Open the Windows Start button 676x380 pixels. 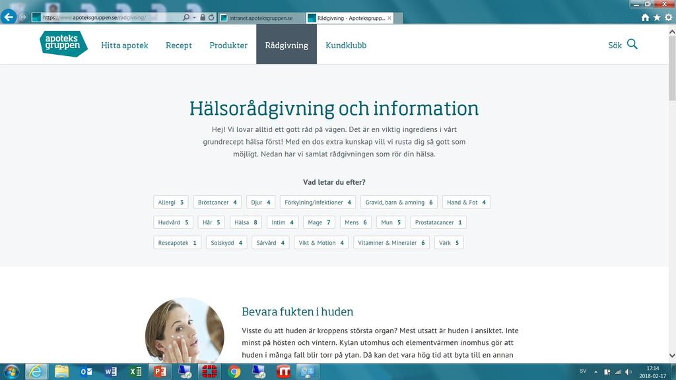coord(11,371)
